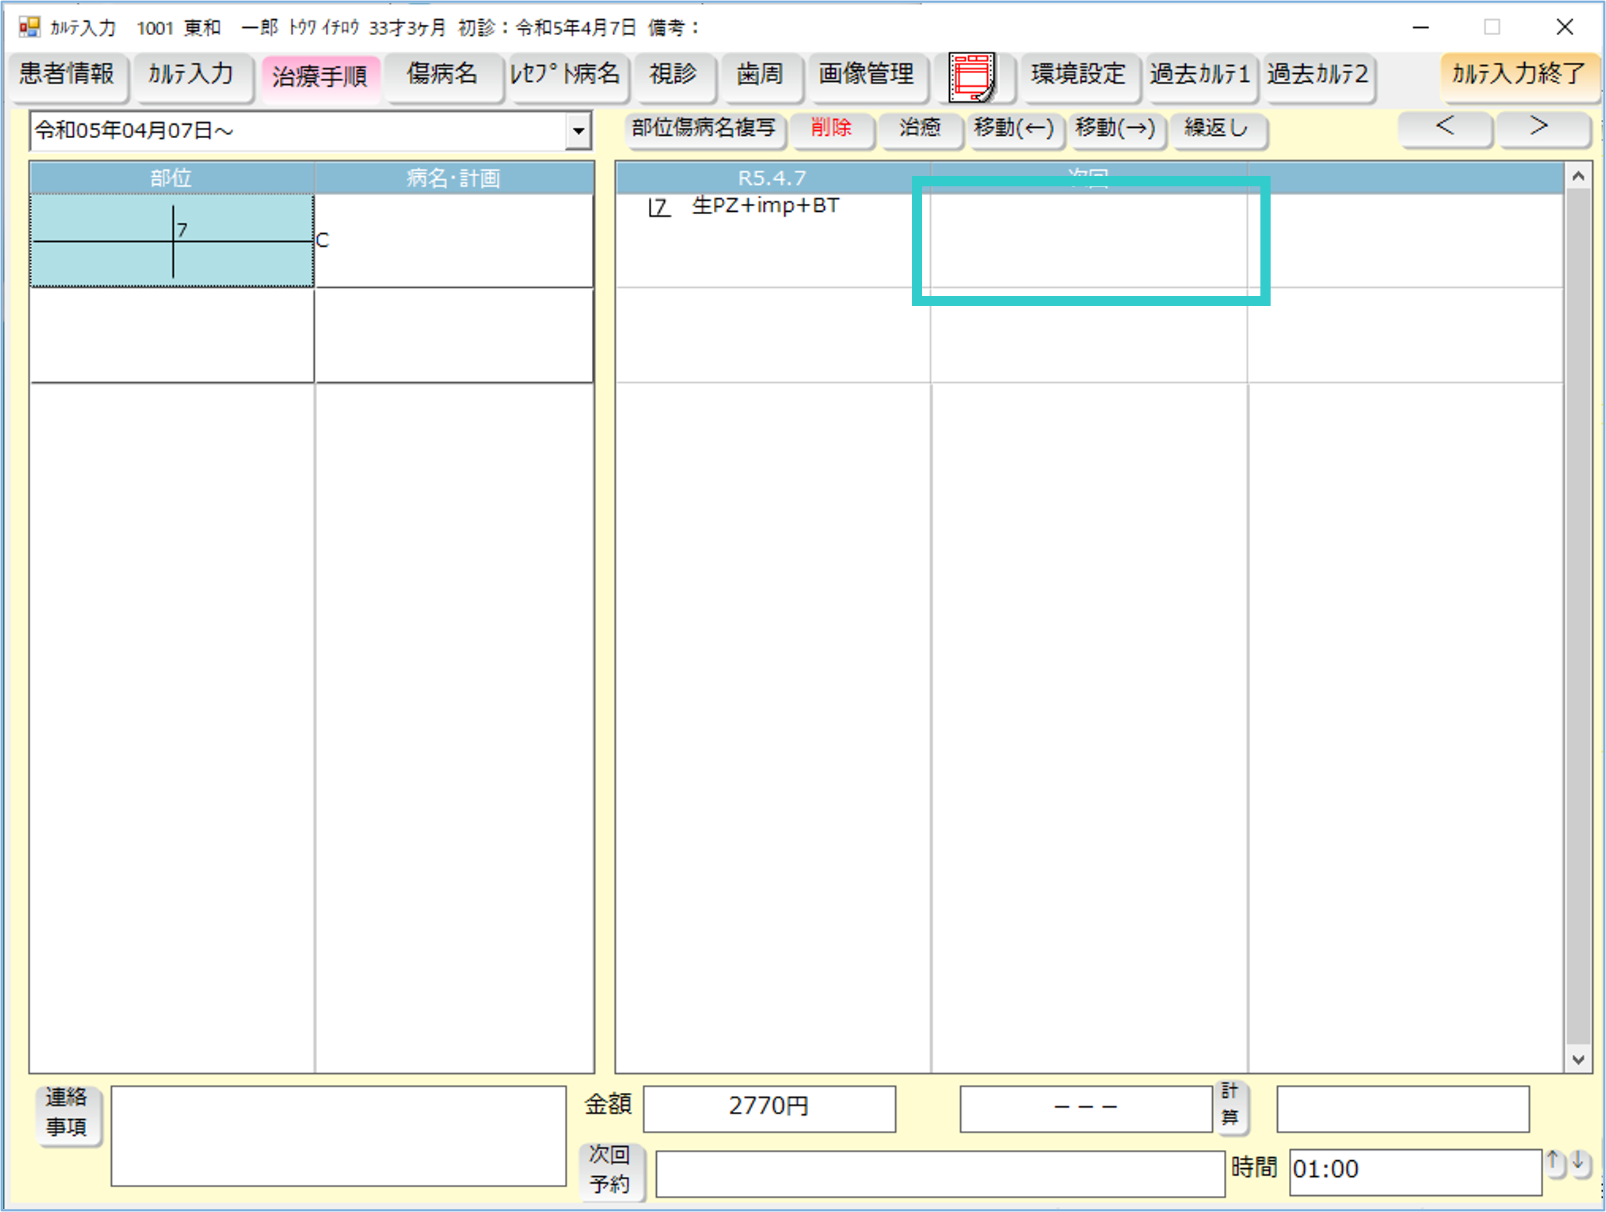This screenshot has height=1212, width=1606.
Task: Click the previous page arrow button
Action: coord(1444,128)
